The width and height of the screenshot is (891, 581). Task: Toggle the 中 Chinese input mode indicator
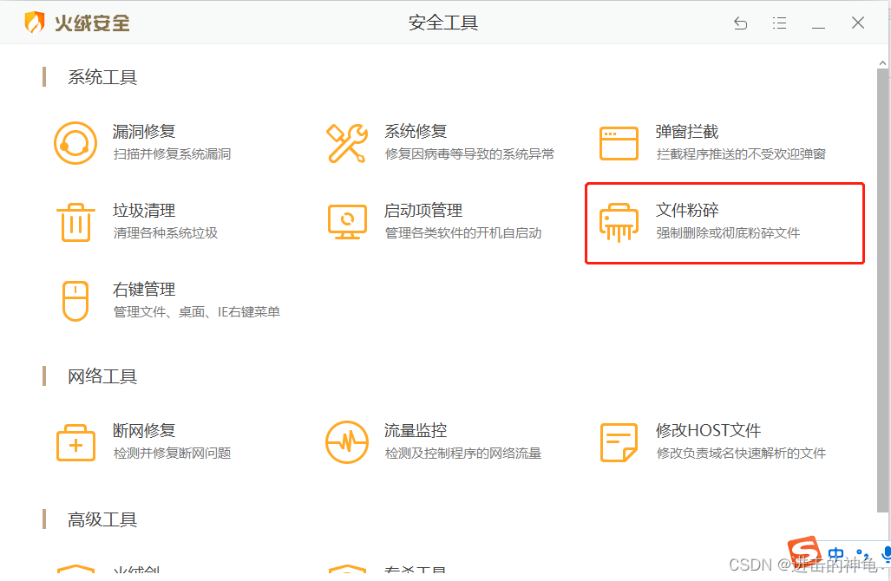(835, 554)
